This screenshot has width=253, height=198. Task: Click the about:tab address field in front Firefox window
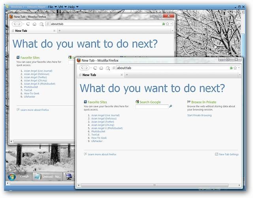tap(172, 68)
